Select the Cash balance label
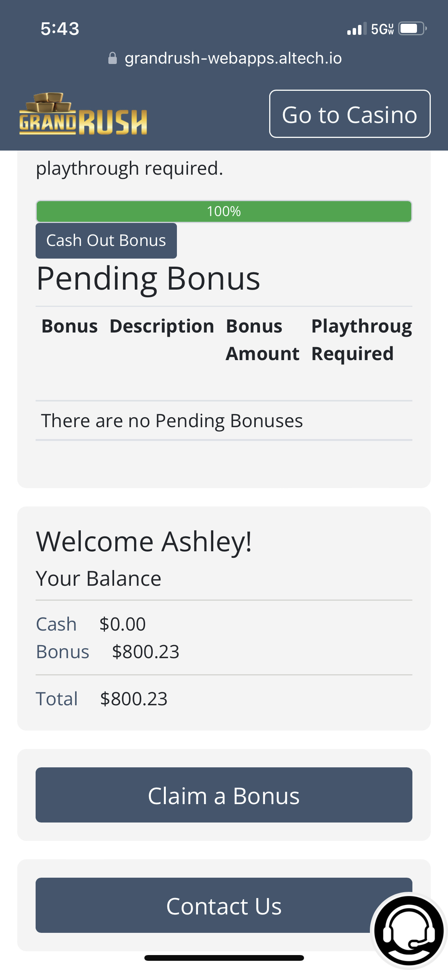Image resolution: width=448 pixels, height=970 pixels. [56, 624]
